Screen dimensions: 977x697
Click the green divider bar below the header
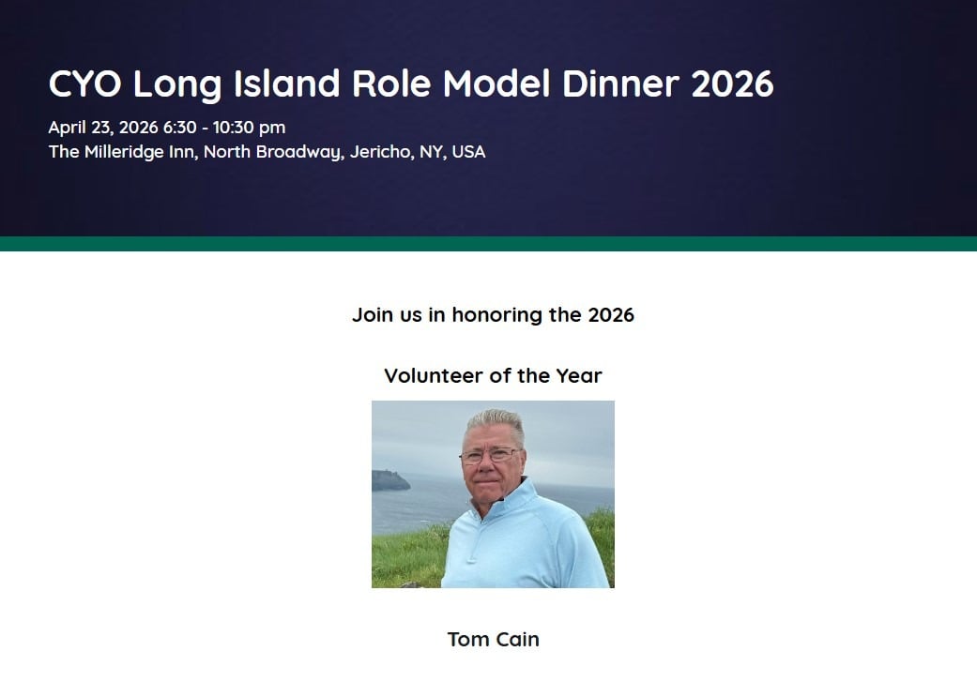point(488,244)
